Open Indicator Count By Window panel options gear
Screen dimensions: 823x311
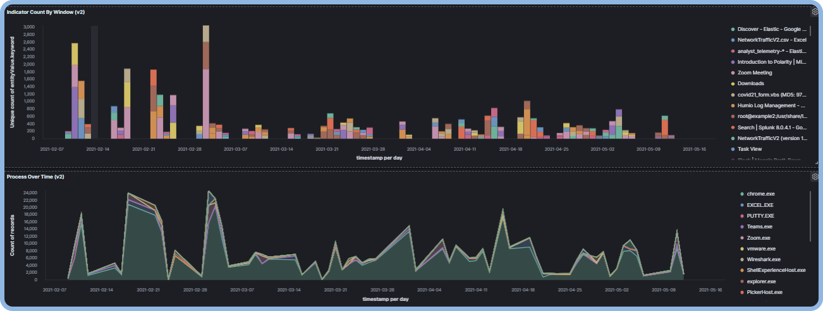click(x=815, y=11)
